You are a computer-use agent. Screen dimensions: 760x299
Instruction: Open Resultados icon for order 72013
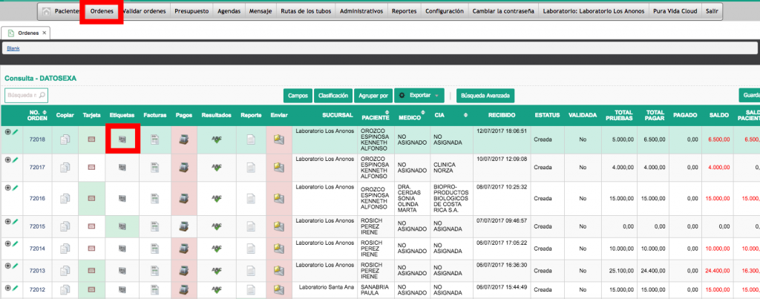(x=217, y=270)
